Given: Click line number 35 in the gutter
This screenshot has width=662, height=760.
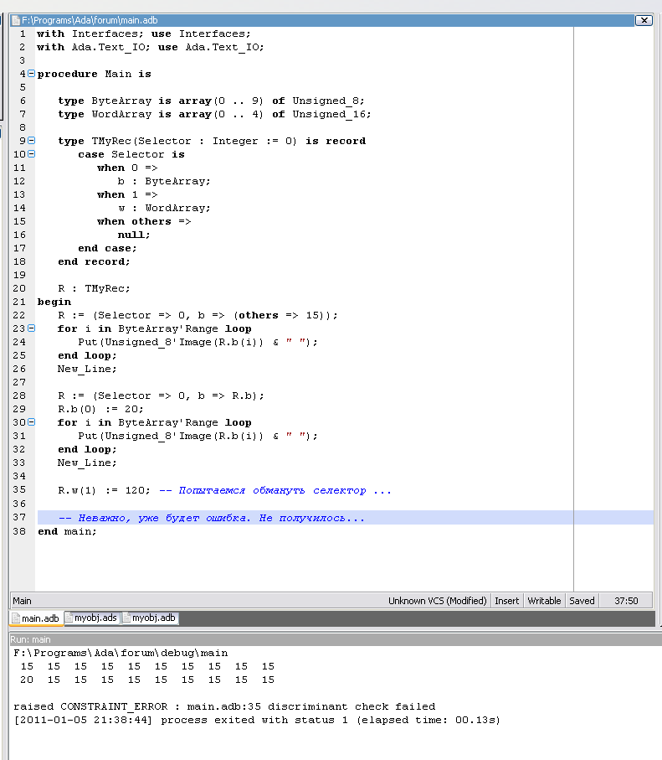Looking at the screenshot, I should point(20,490).
